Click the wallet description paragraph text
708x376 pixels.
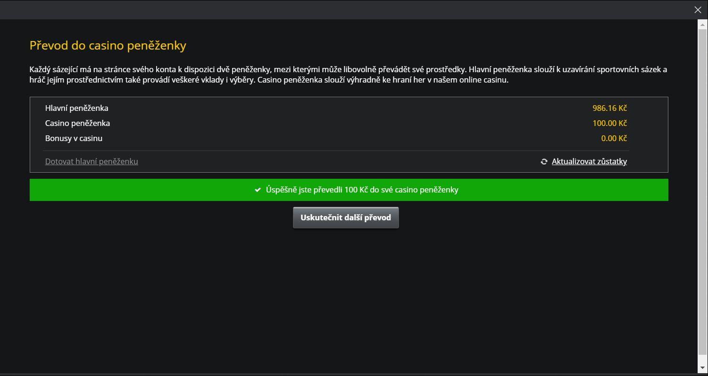(x=348, y=75)
